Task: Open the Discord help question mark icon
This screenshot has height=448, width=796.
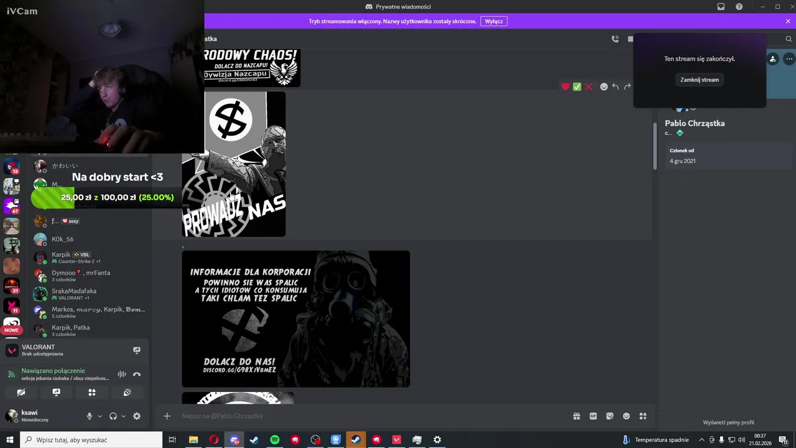Action: [x=739, y=6]
